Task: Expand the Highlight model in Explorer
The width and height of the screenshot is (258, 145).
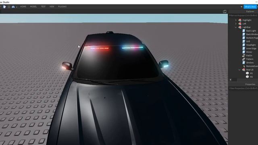Action: [x=236, y=20]
